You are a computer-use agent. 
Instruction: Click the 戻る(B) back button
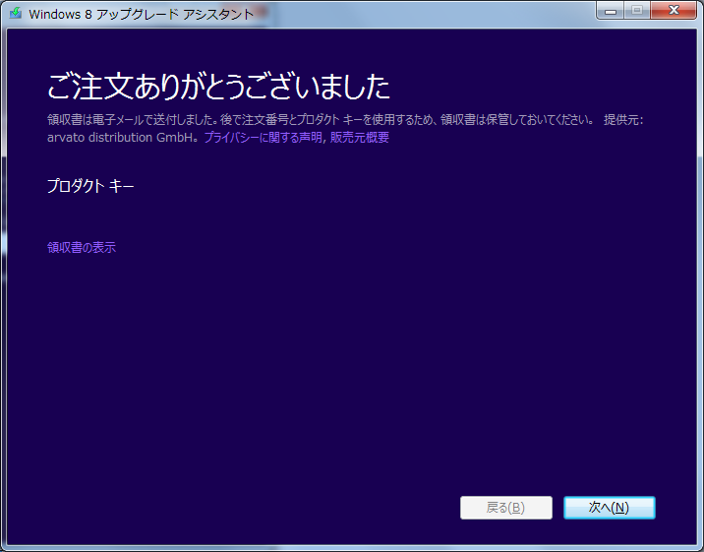click(x=506, y=508)
